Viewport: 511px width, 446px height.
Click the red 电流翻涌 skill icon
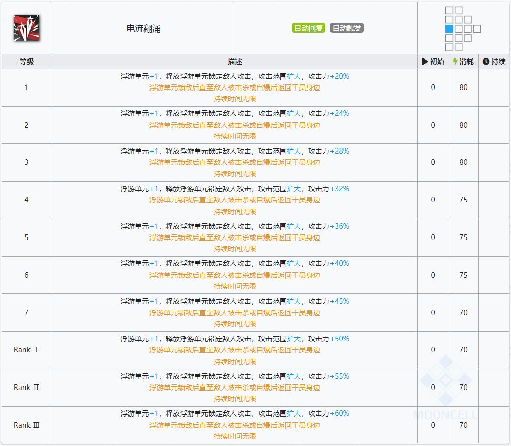pyautogui.click(x=27, y=28)
